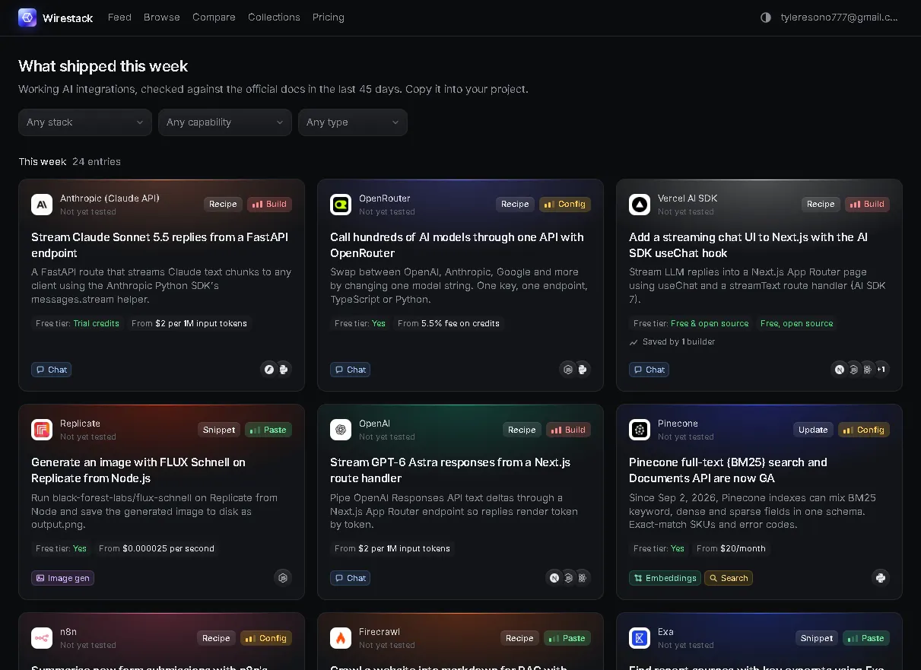Open the n8n provider logo

coord(42,638)
